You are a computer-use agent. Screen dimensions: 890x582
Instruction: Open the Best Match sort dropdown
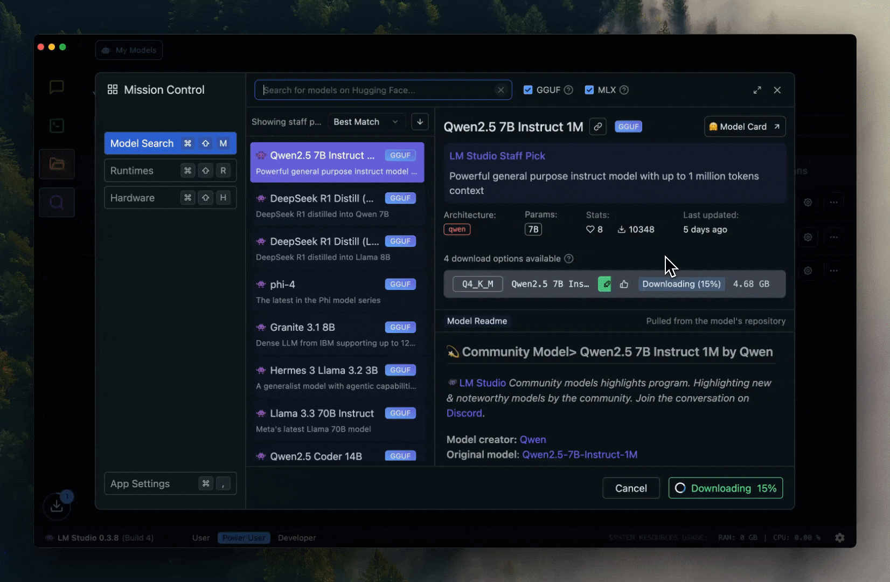pyautogui.click(x=366, y=122)
